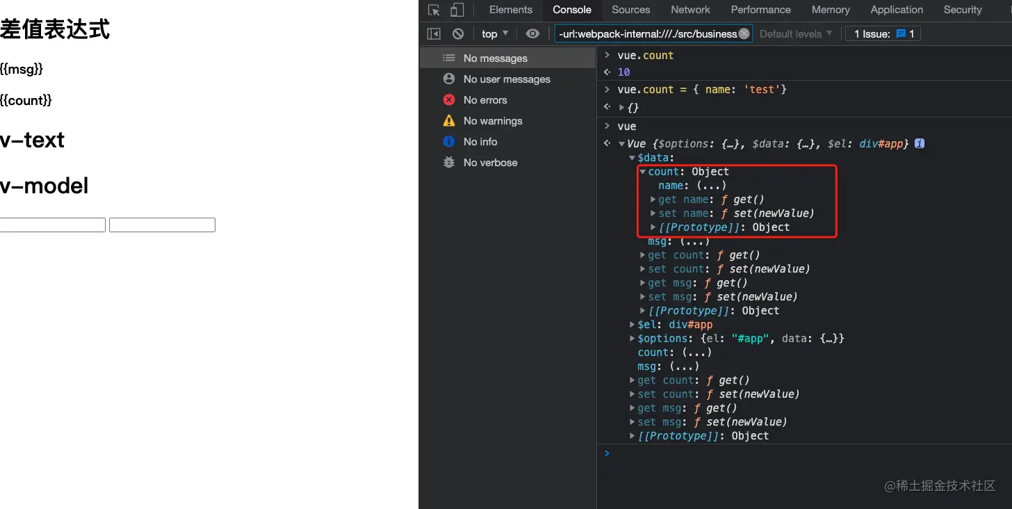Clear the filter text with the x icon
Screen dimensions: 1012x509
click(x=744, y=33)
